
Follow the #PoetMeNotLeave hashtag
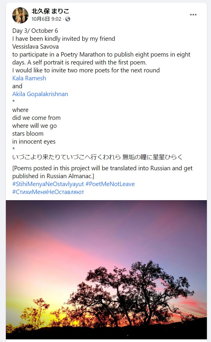tap(110, 184)
